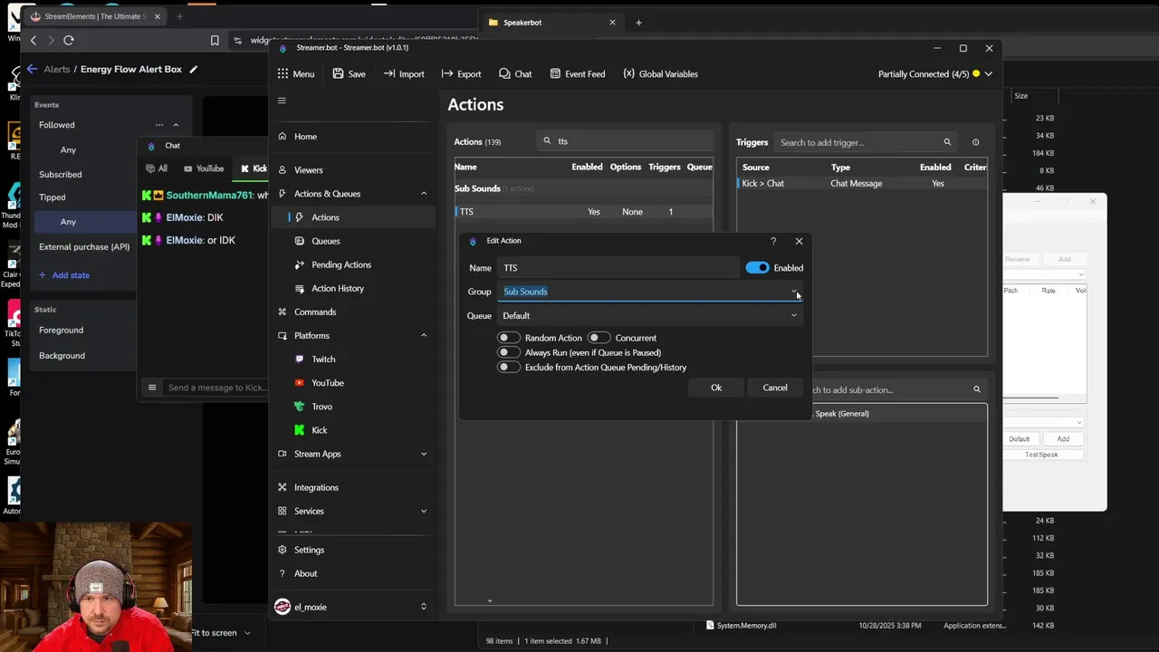Enable the Random Action toggle
1159x652 pixels.
[509, 338]
